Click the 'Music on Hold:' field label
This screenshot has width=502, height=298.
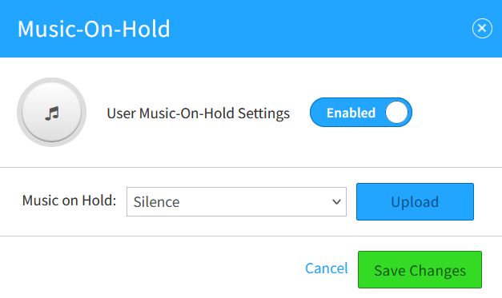(x=69, y=201)
